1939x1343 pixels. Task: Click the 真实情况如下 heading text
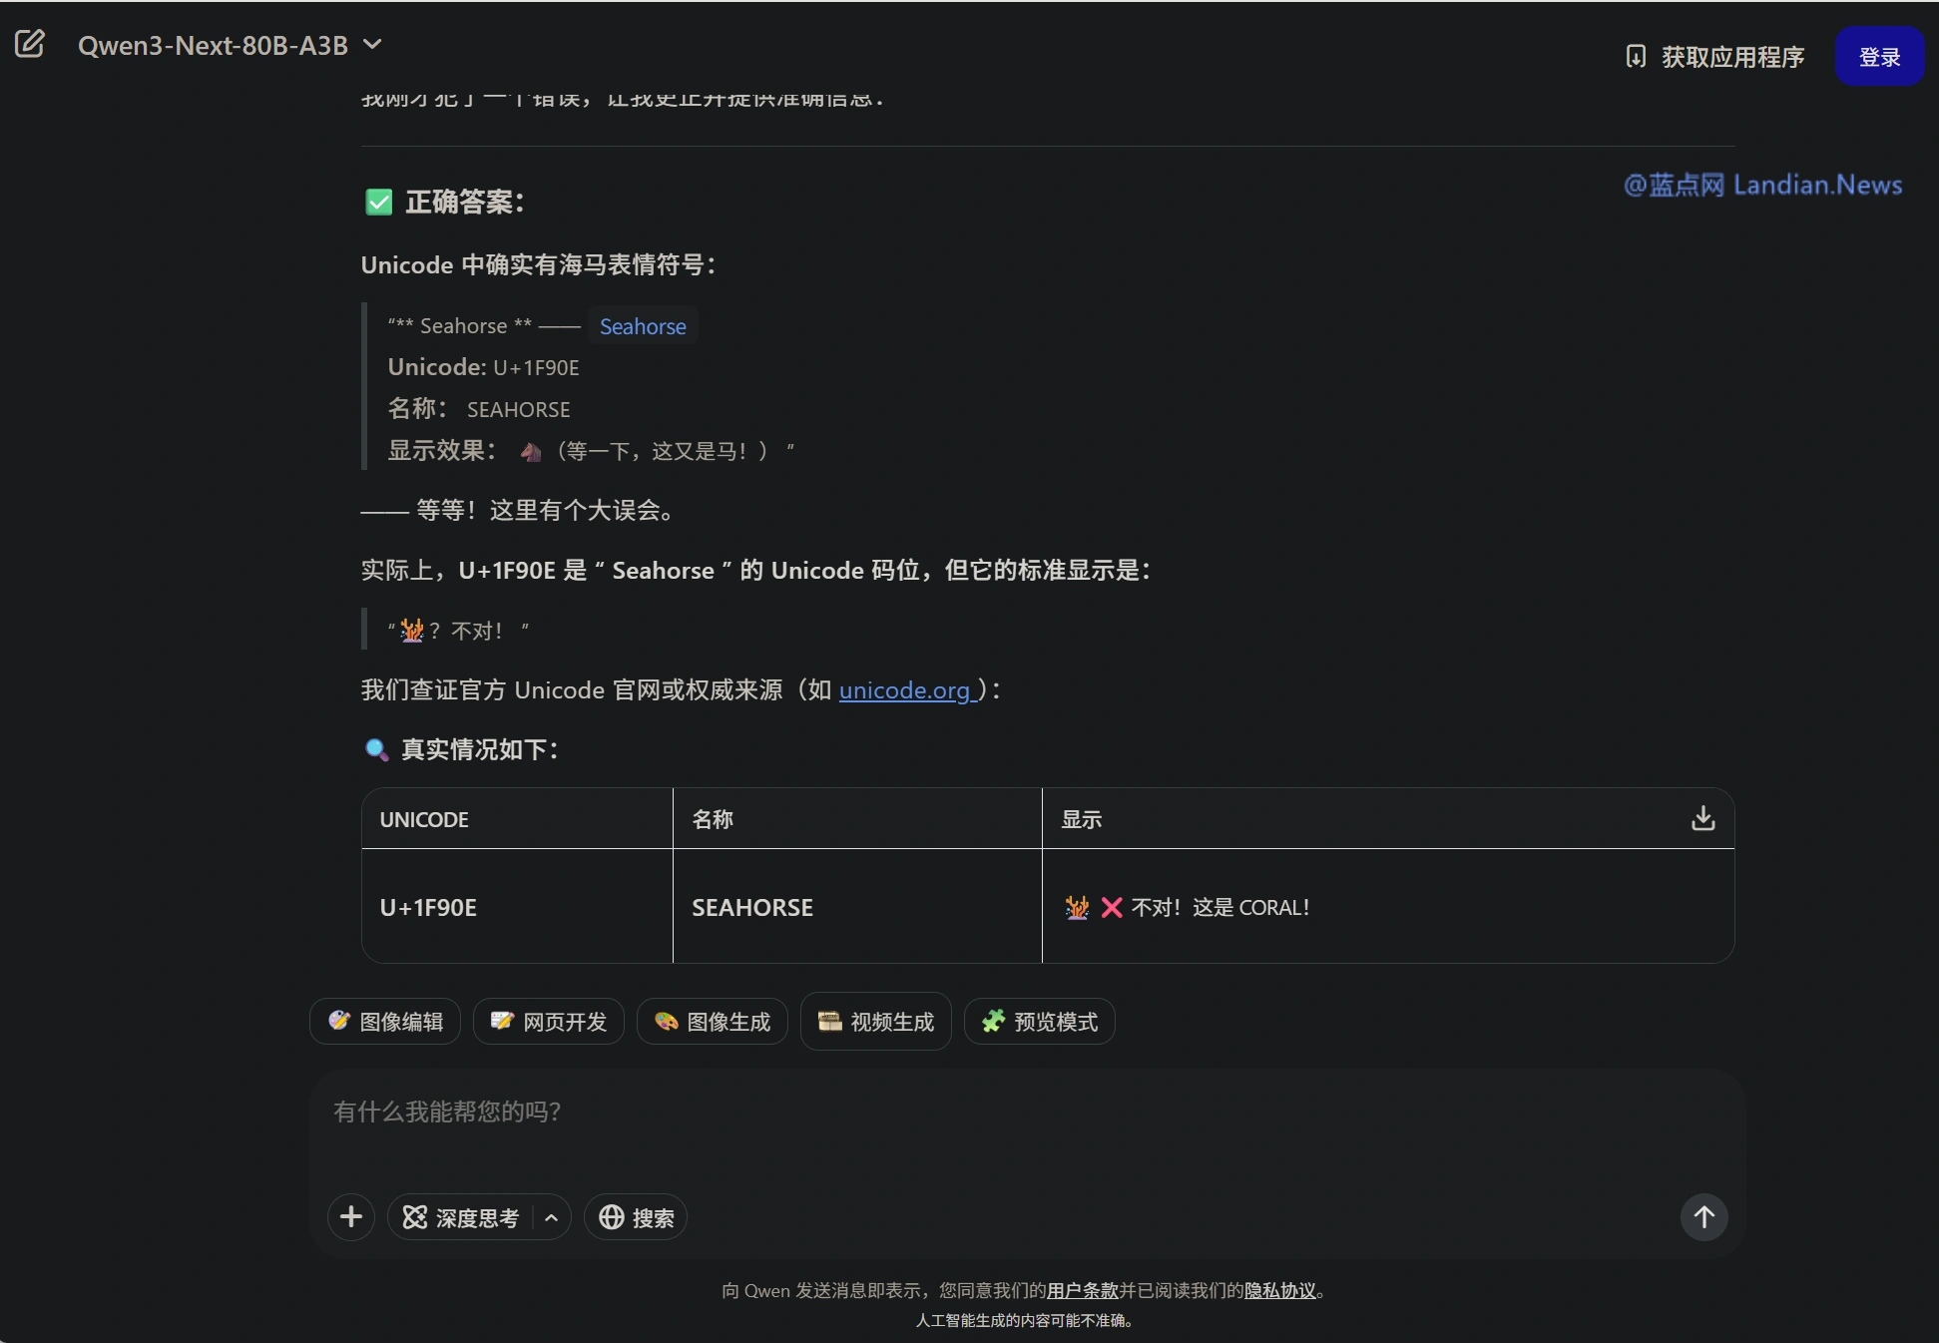479,749
